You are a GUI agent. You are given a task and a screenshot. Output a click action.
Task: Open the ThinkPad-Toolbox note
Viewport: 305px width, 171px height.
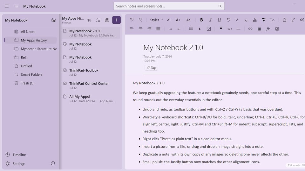pyautogui.click(x=91, y=72)
